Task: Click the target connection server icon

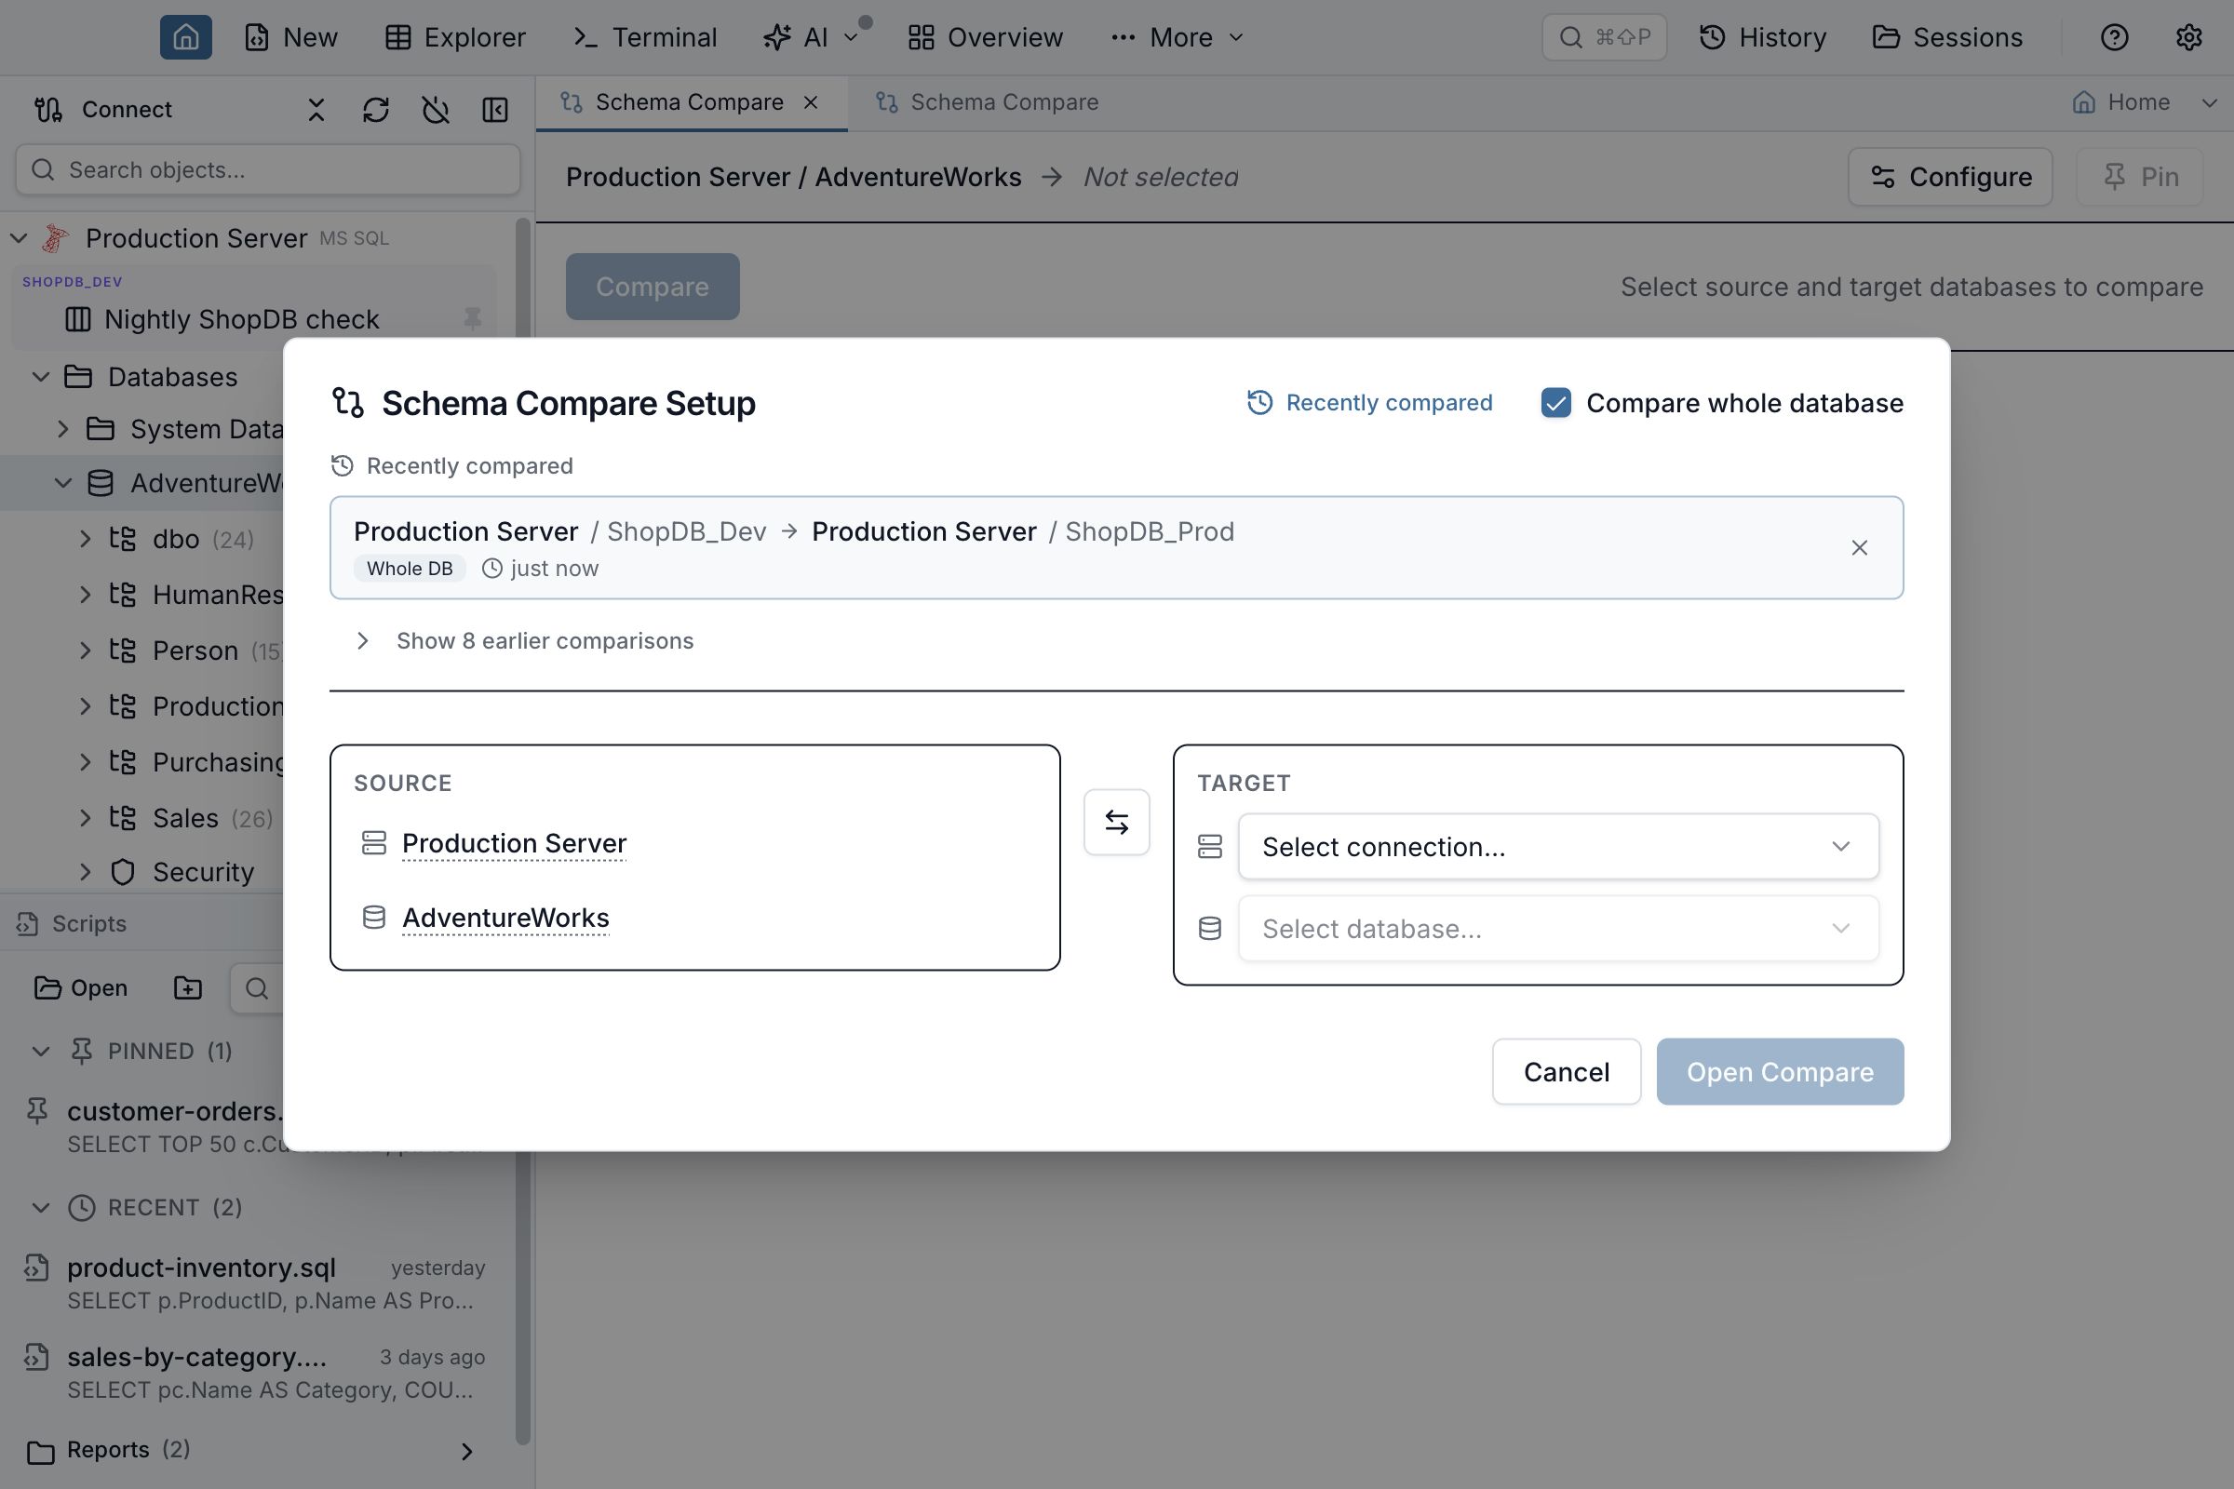Action: 1209,846
